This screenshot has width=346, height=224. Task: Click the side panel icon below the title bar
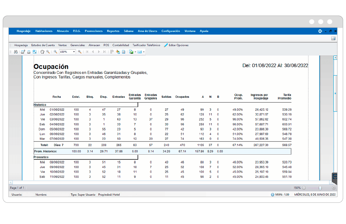coord(334,39)
